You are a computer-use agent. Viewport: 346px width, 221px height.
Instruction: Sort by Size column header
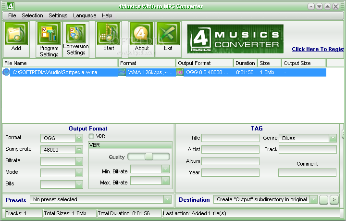click(x=270, y=63)
